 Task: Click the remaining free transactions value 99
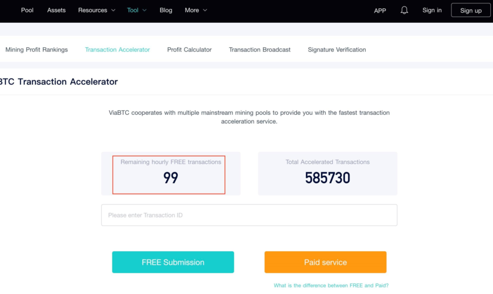171,178
